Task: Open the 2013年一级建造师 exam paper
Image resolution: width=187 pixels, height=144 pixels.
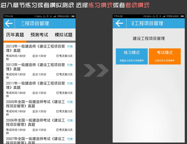Action: pos(35,48)
